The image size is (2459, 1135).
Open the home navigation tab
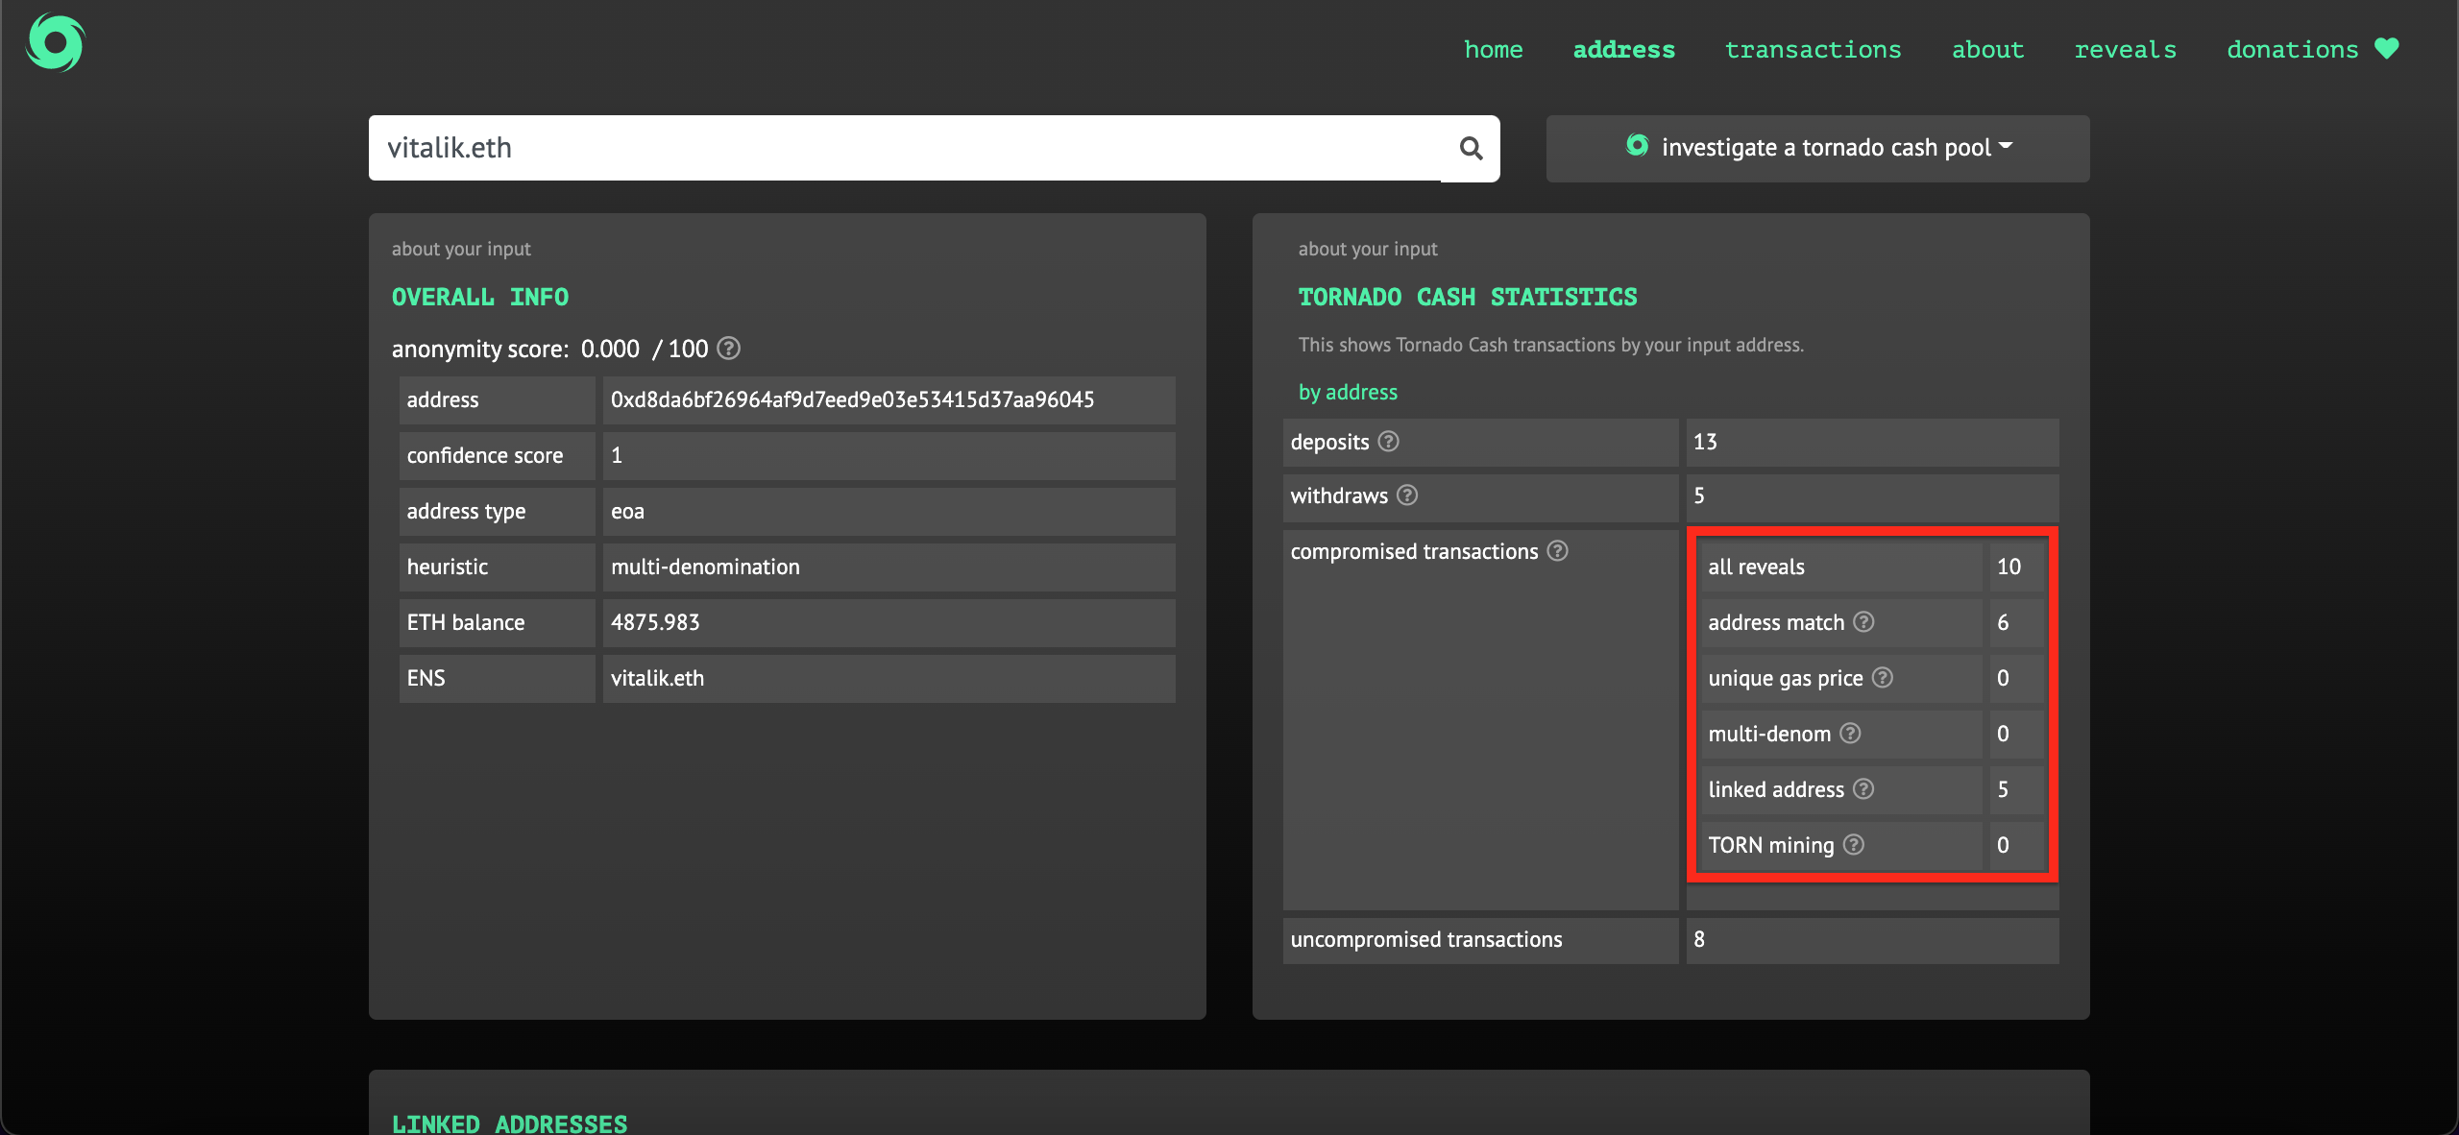(x=1493, y=50)
